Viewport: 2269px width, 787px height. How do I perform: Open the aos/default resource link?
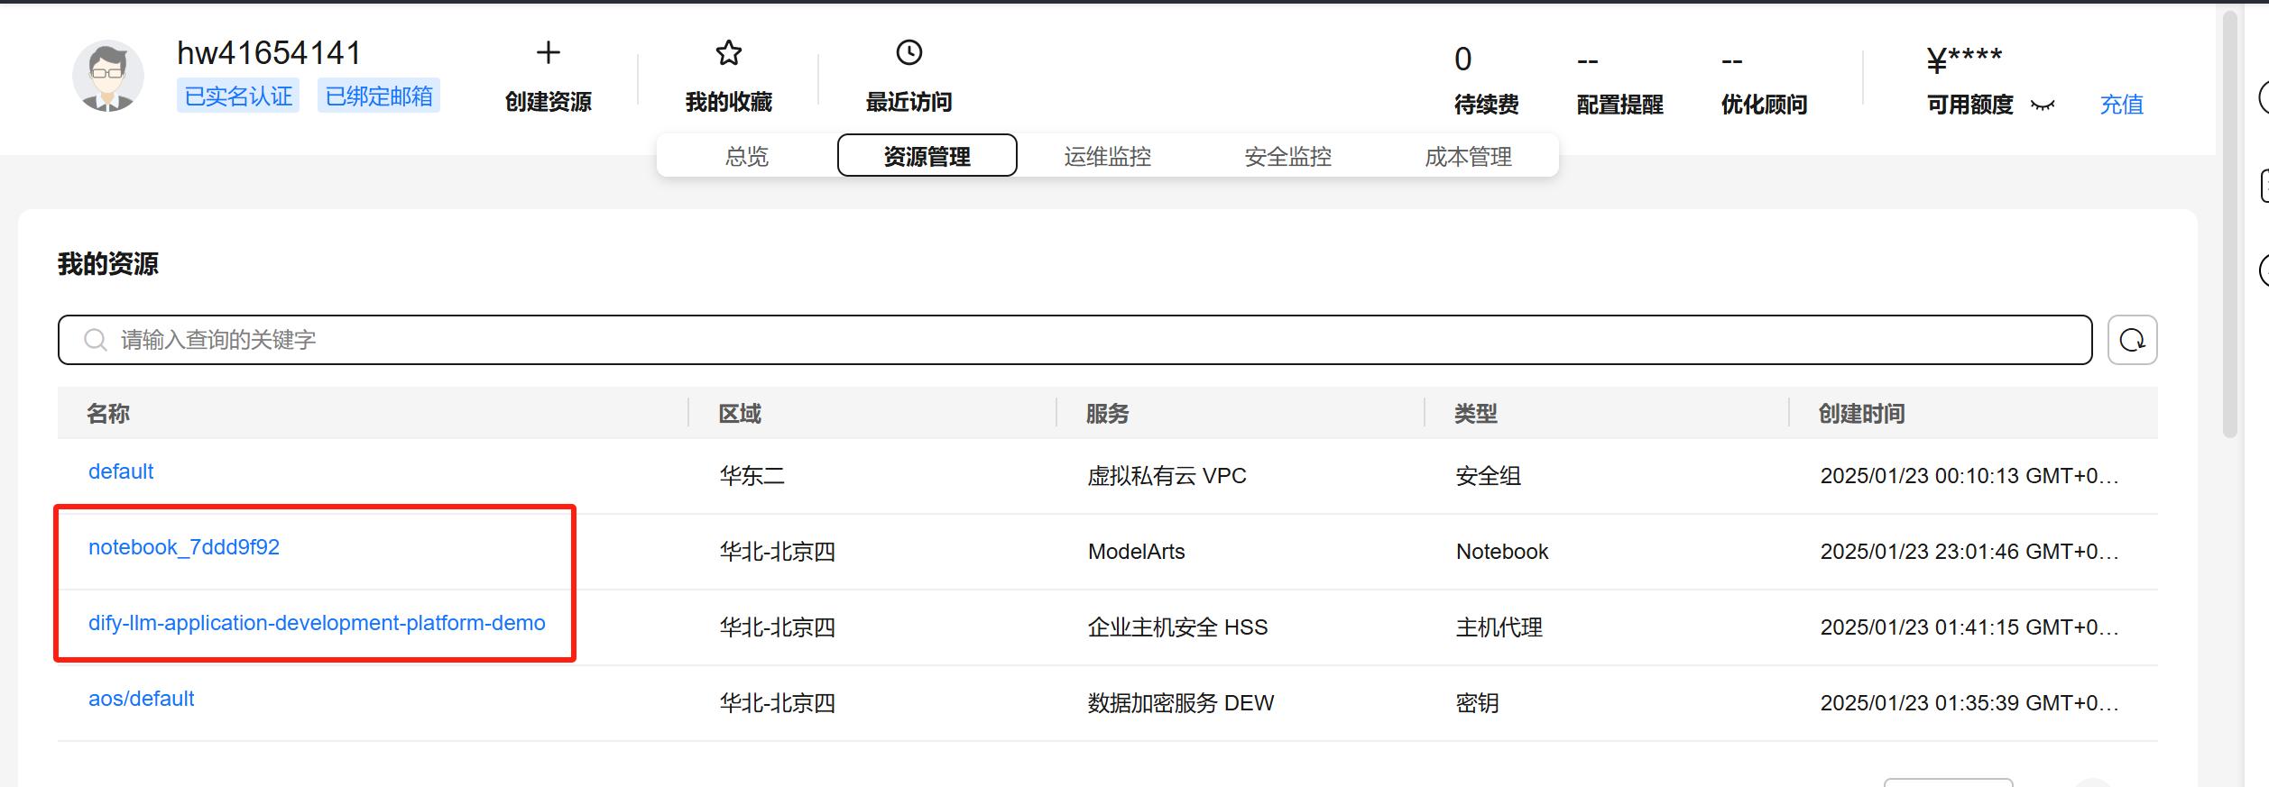(142, 699)
